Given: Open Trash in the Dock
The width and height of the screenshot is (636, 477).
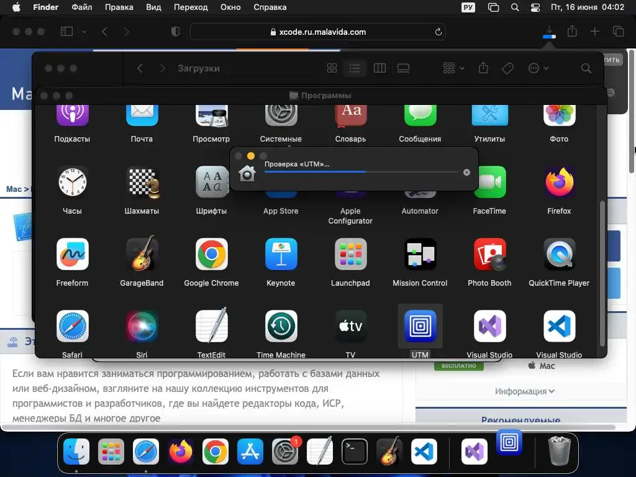Looking at the screenshot, I should coord(560,451).
